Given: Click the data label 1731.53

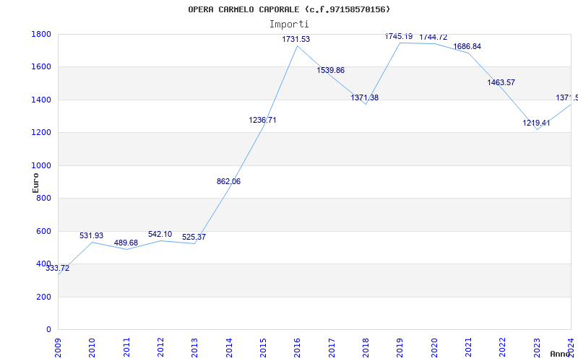Looking at the screenshot, I should tap(296, 40).
